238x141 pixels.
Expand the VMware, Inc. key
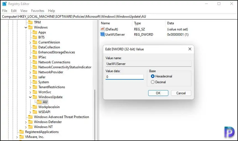17,137
